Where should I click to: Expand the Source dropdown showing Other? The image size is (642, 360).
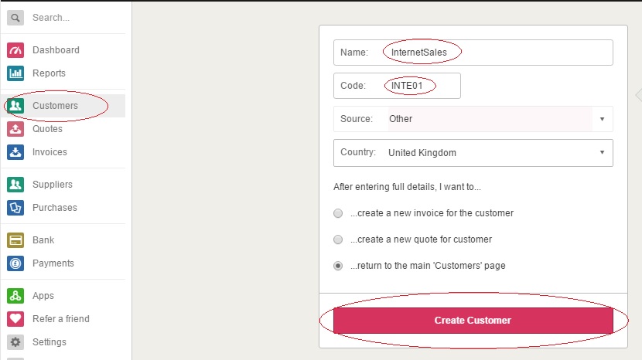point(473,119)
